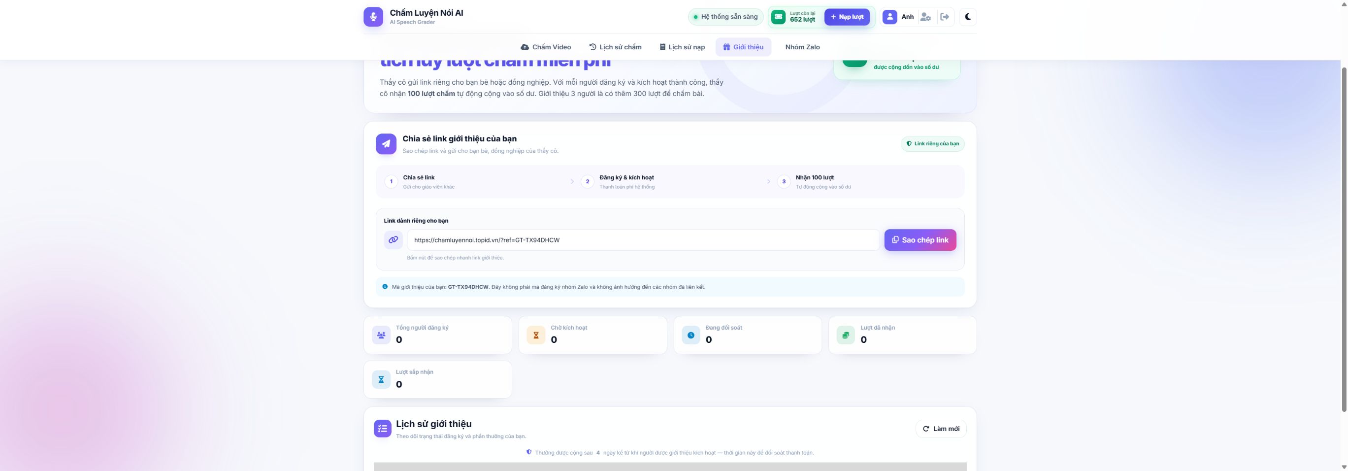Select the Giới thiệu tab
Viewport: 1348px width, 471px height.
[743, 47]
